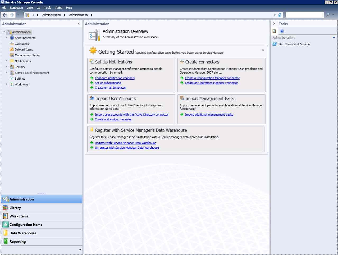Click the Security node icon
The image size is (338, 255).
[x=12, y=67]
